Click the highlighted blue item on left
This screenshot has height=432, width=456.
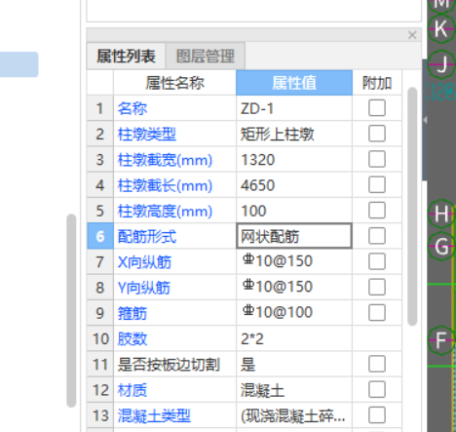[19, 64]
